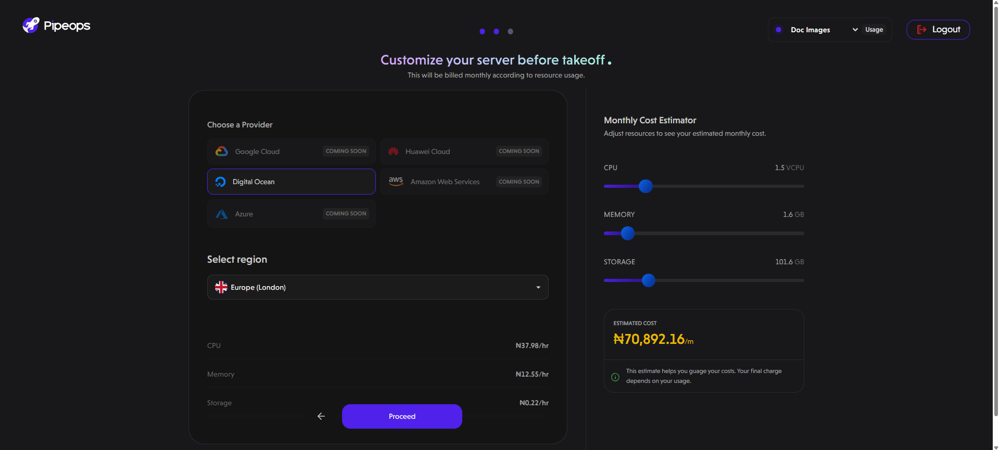Click the Azure logo icon
Image resolution: width=999 pixels, height=450 pixels.
point(222,214)
